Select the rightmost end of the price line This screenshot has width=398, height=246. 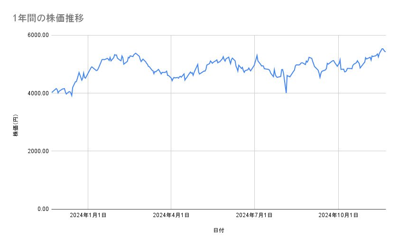(x=385, y=52)
